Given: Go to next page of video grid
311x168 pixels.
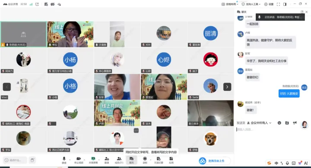Looking at the screenshot, I should click(227, 87).
